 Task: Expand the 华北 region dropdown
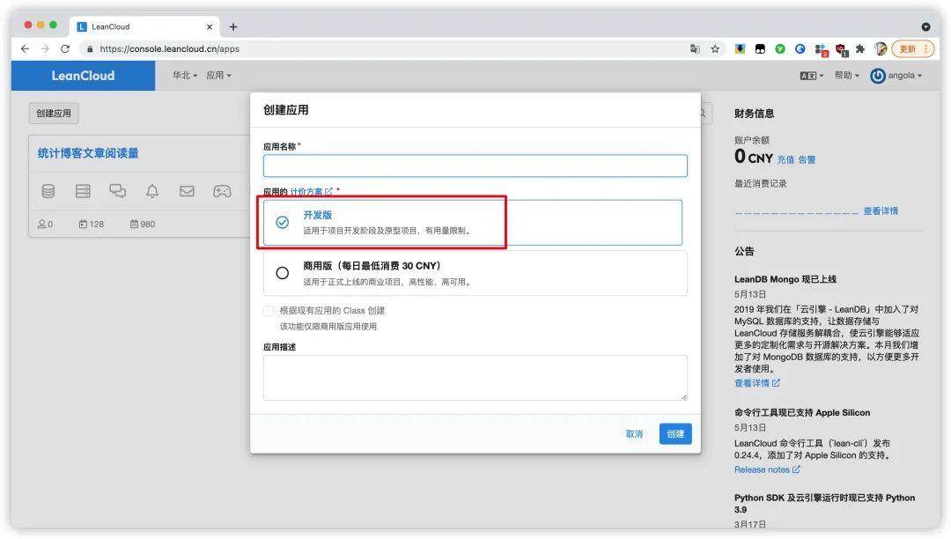coord(184,75)
